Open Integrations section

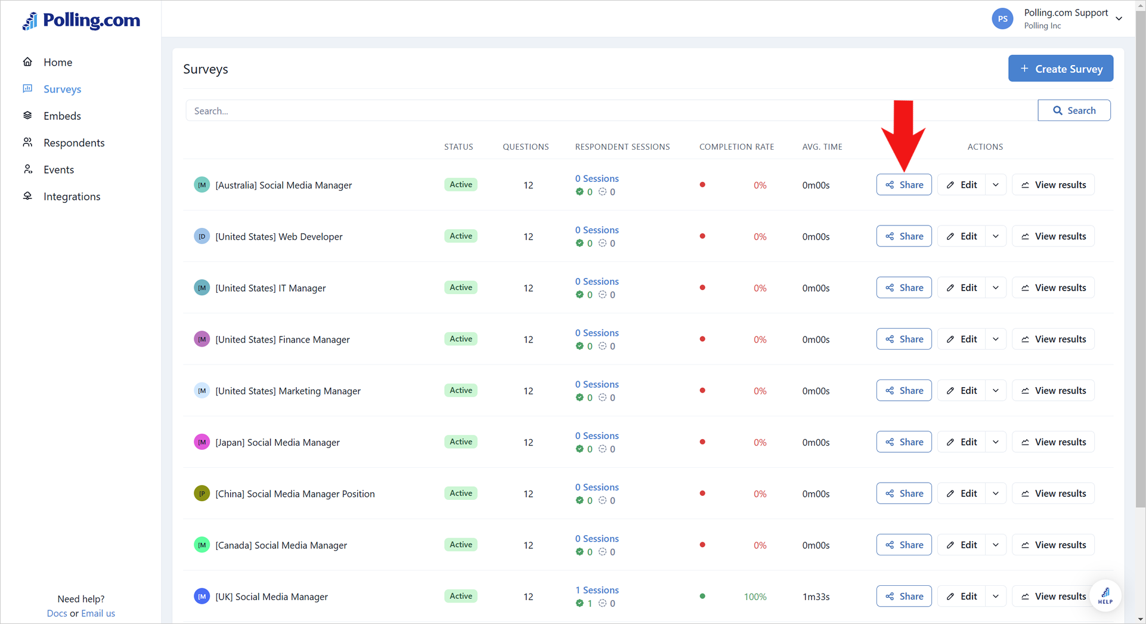[72, 196]
